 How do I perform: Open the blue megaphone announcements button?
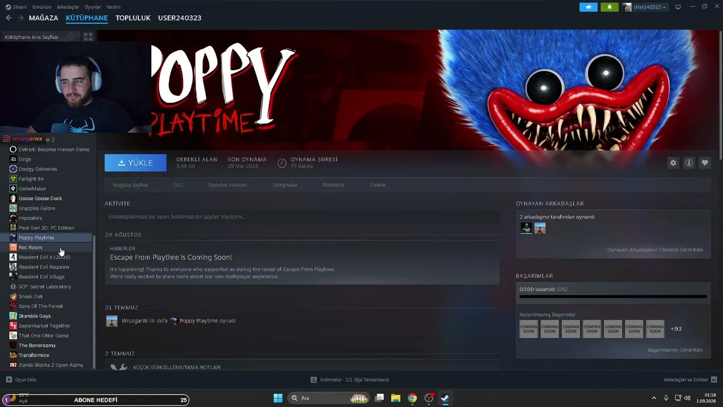(x=588, y=7)
